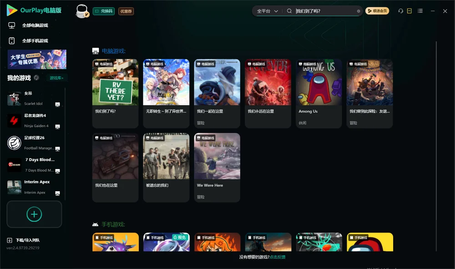Click PC icon beside Football Manager
The image size is (455, 269).
point(57,149)
